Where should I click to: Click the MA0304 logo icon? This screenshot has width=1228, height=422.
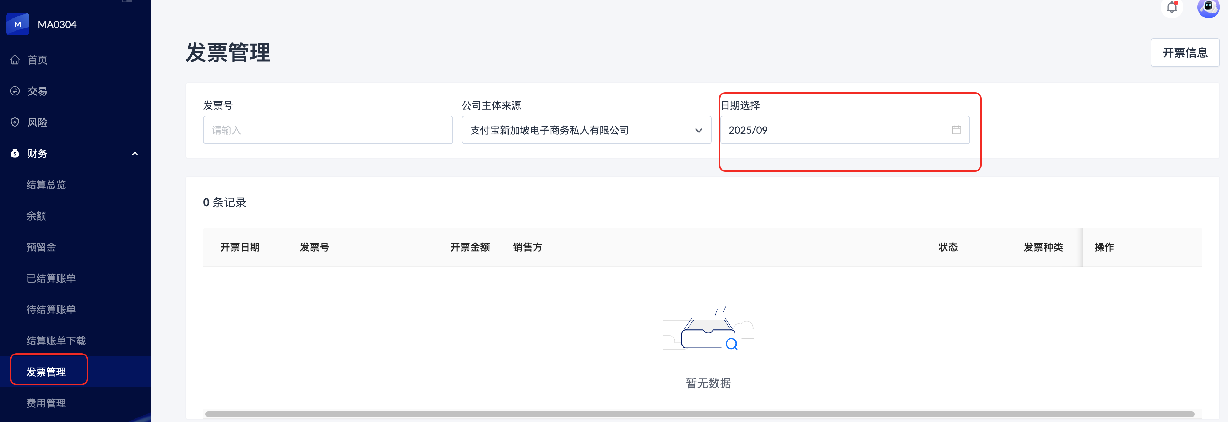tap(18, 24)
